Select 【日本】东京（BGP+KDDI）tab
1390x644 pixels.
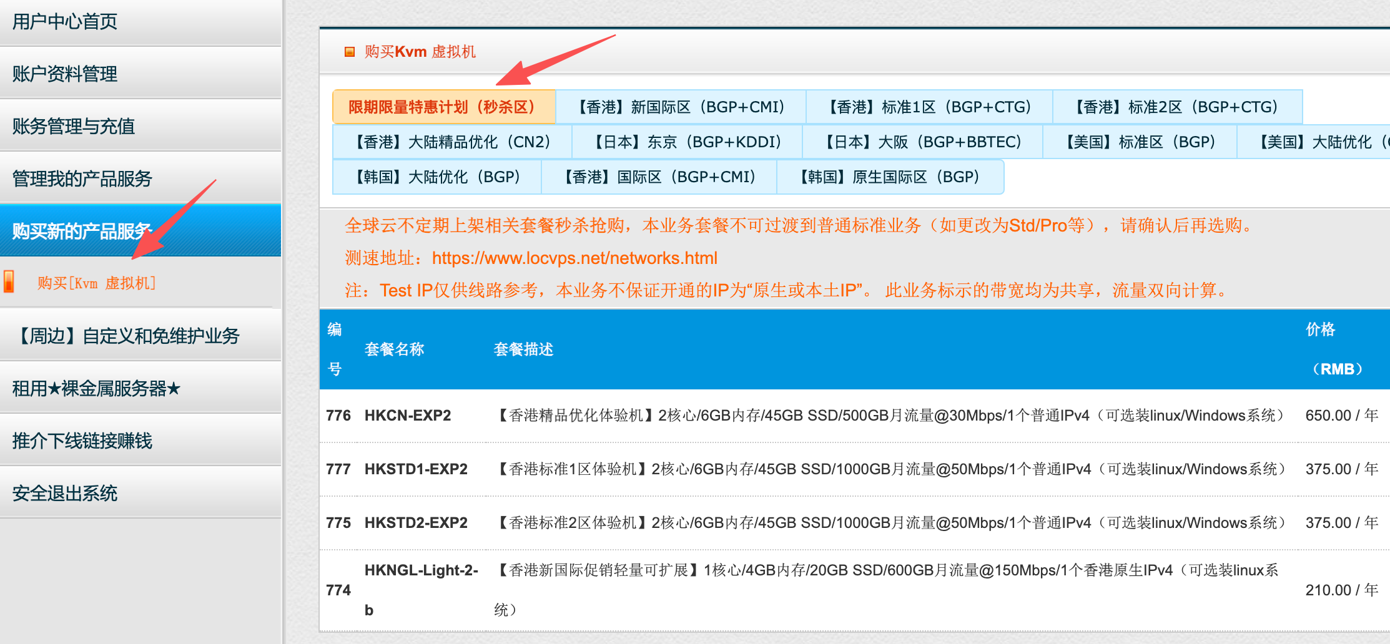click(x=687, y=142)
